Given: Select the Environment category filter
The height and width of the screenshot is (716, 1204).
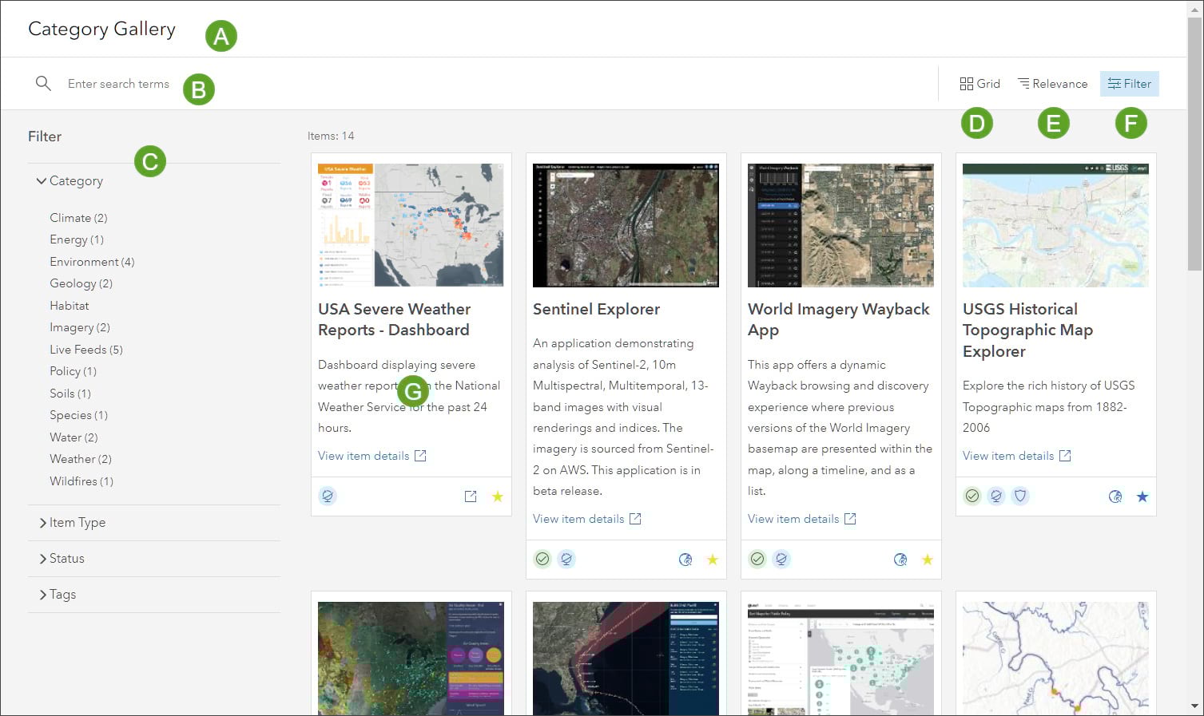Looking at the screenshot, I should (x=92, y=262).
